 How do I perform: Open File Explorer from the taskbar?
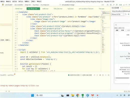(73, 95)
